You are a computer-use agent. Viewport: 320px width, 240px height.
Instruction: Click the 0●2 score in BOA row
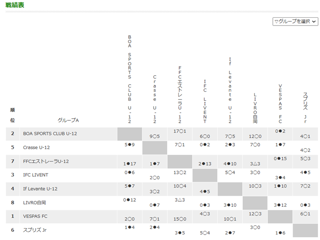[x=280, y=131]
